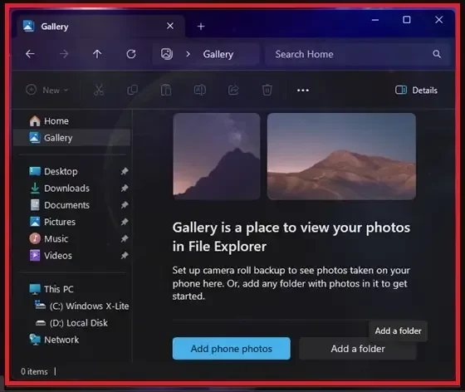Toggle the Details pane
Screen dimensions: 465x392
point(416,91)
